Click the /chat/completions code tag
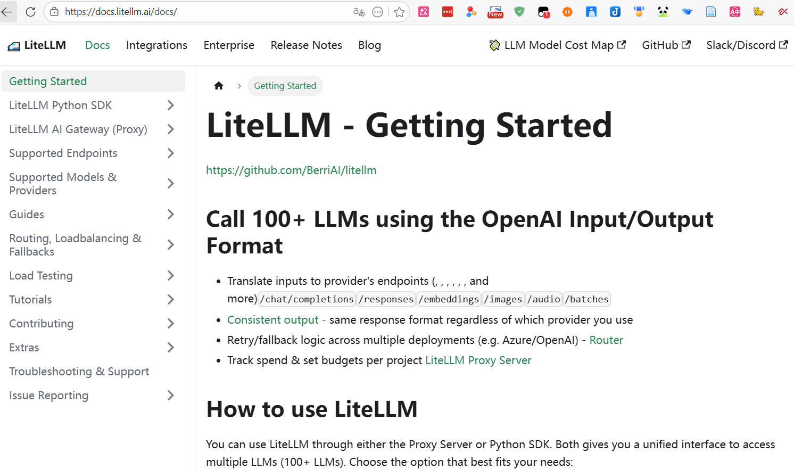Image resolution: width=794 pixels, height=469 pixels. 307,299
